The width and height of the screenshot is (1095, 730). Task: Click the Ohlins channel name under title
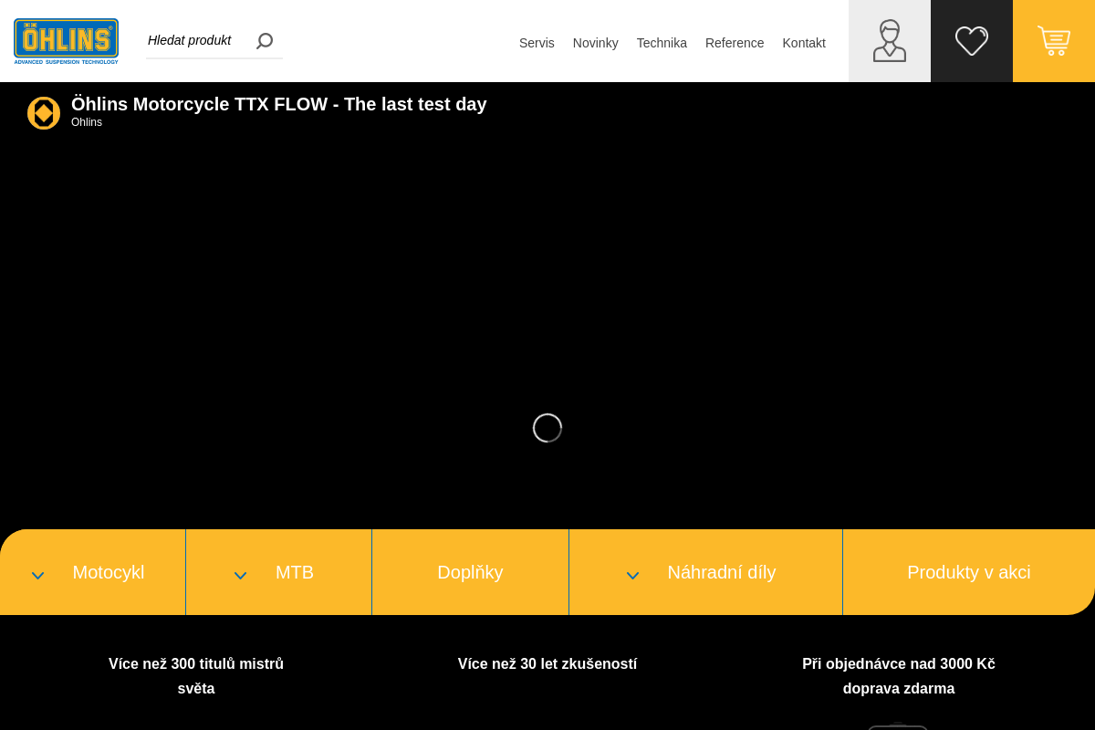87,122
